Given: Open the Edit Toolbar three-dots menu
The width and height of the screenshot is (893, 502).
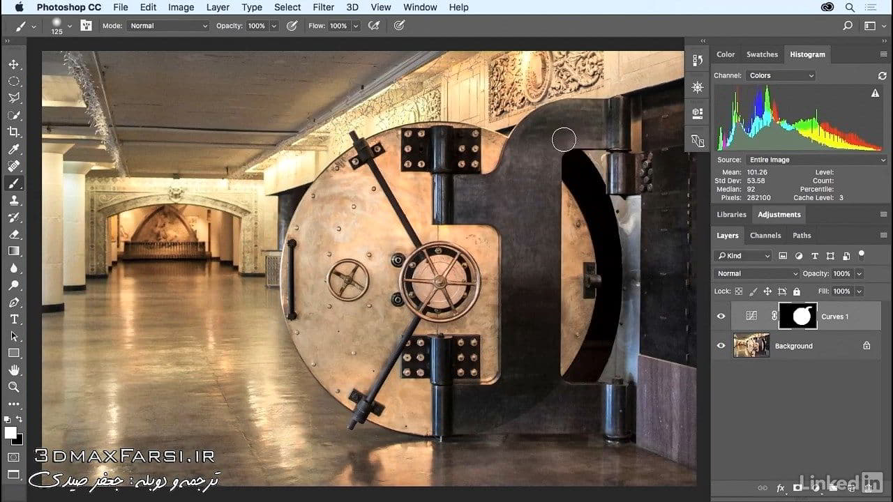Looking at the screenshot, I should pos(14,404).
